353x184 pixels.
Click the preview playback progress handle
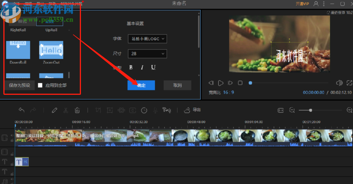coord(250,83)
